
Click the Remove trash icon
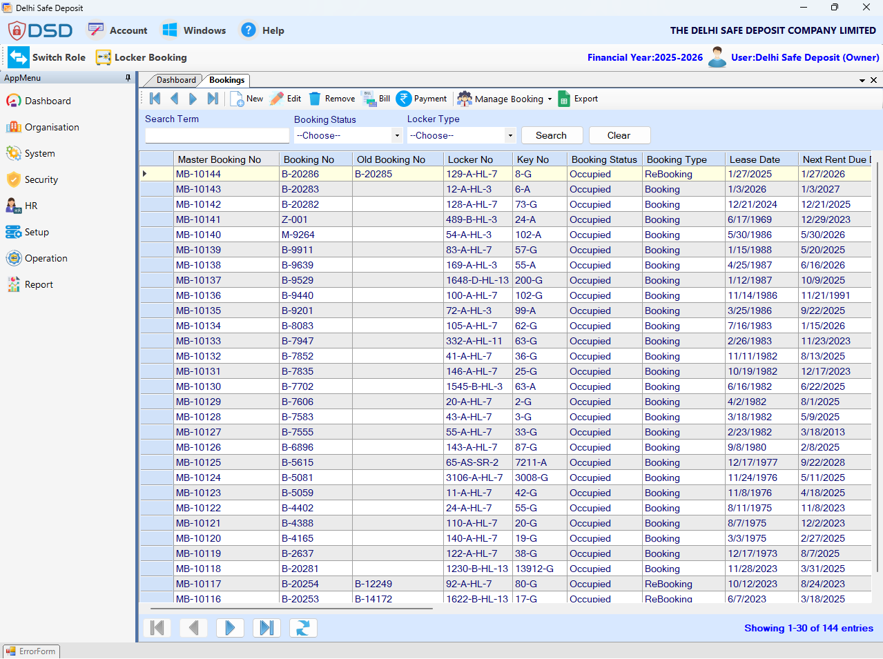pos(315,99)
